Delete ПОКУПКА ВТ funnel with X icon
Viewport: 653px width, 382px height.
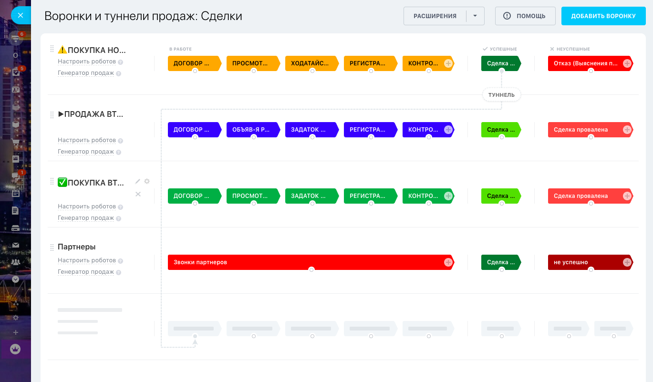[x=138, y=194]
